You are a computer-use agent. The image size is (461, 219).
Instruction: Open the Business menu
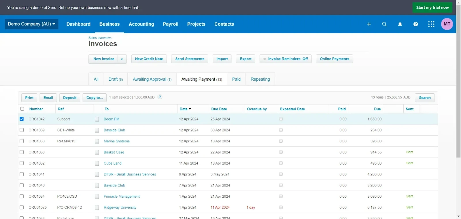click(x=109, y=24)
